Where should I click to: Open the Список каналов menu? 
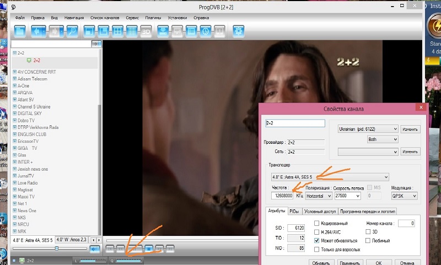click(x=105, y=18)
